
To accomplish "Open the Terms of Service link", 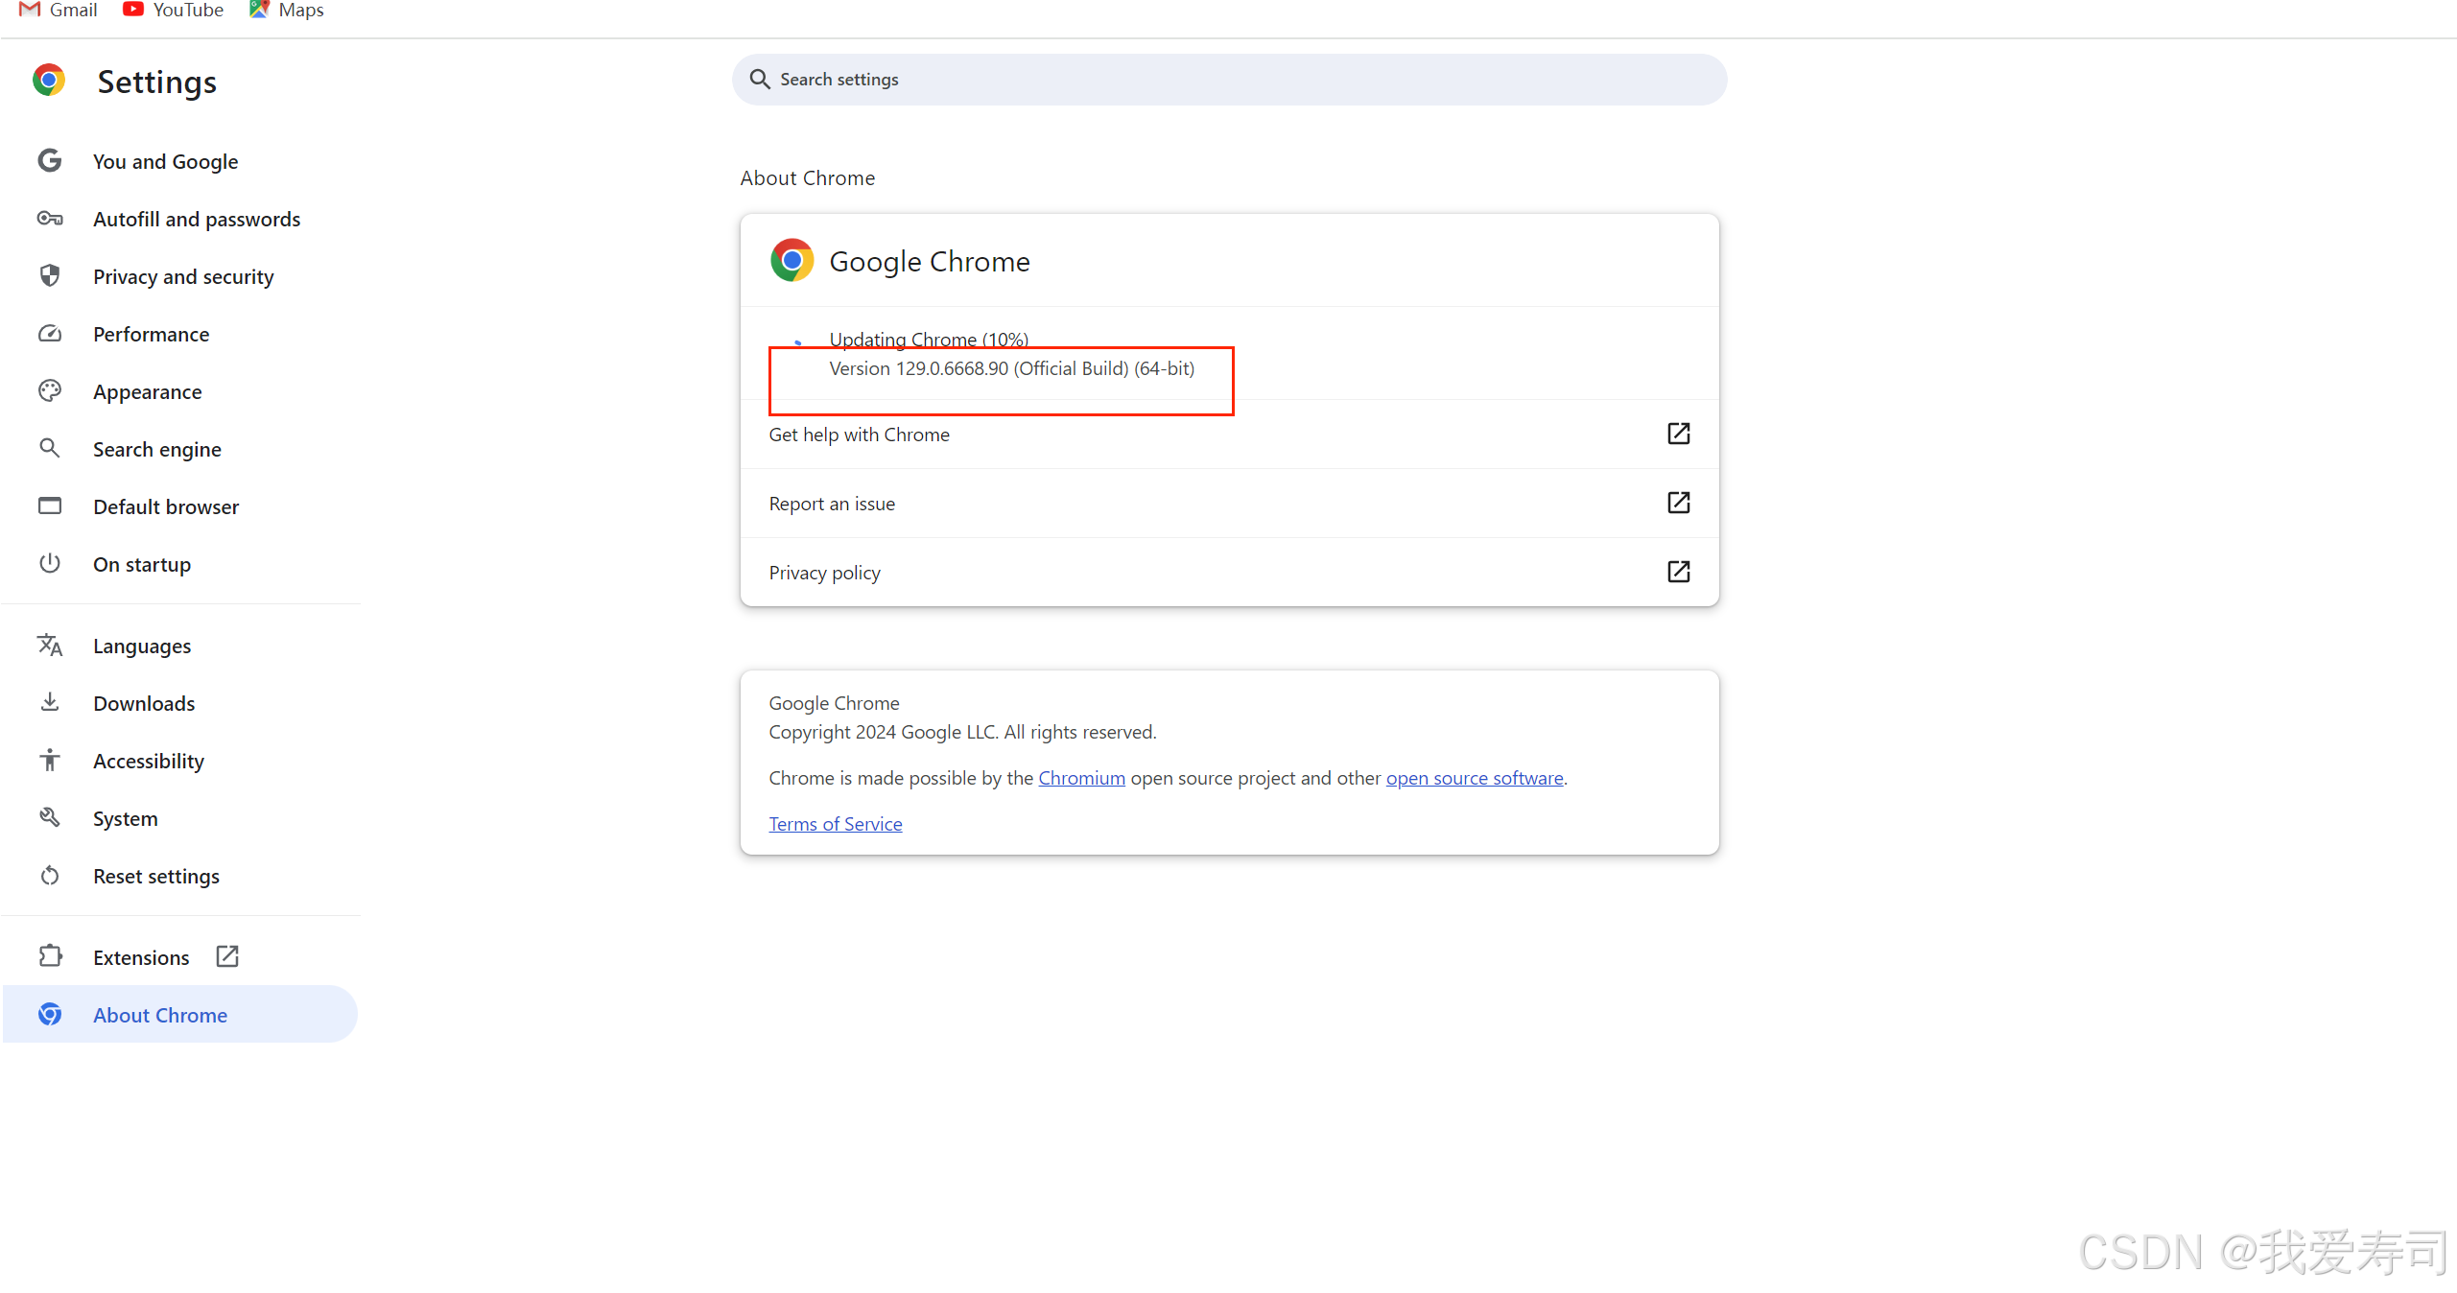I will point(835,824).
